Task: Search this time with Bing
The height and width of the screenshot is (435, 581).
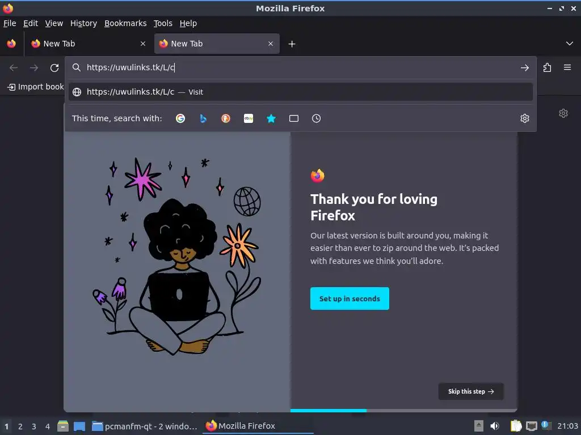Action: pyautogui.click(x=203, y=118)
